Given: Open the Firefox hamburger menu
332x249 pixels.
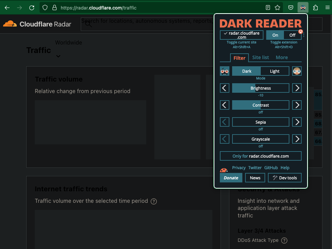Looking at the screenshot, I should (x=326, y=7).
